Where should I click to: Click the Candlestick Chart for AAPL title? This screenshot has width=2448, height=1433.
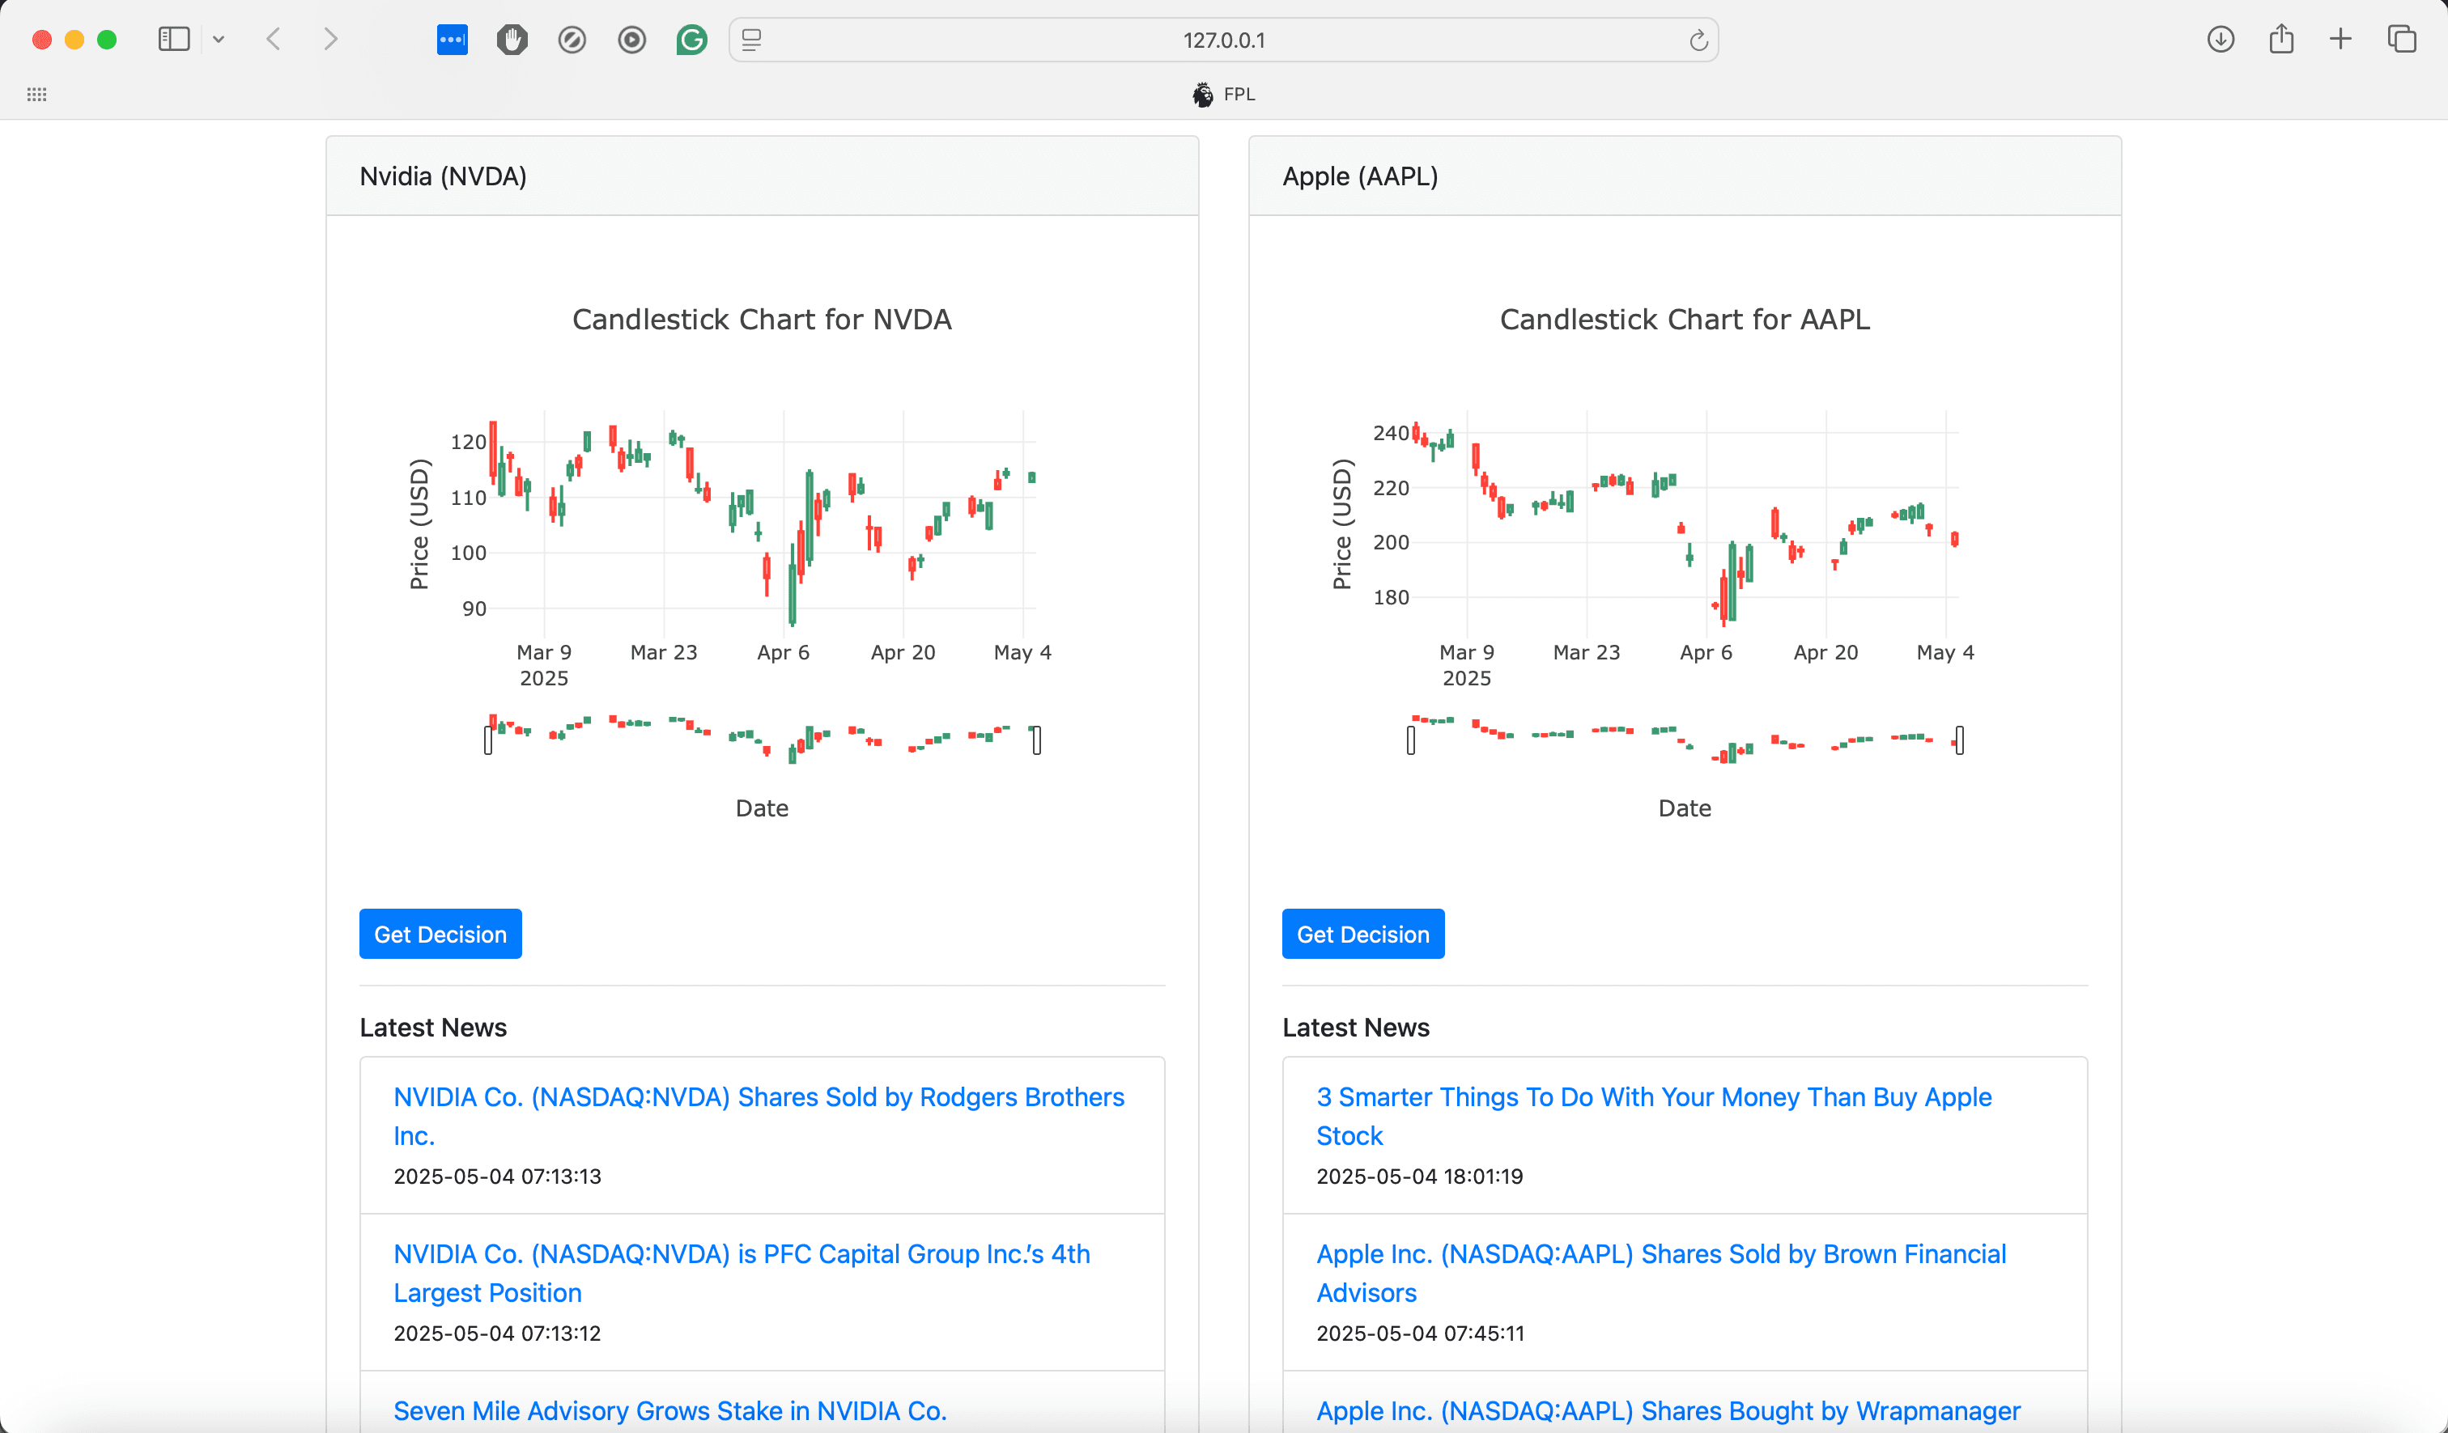pyautogui.click(x=1685, y=320)
